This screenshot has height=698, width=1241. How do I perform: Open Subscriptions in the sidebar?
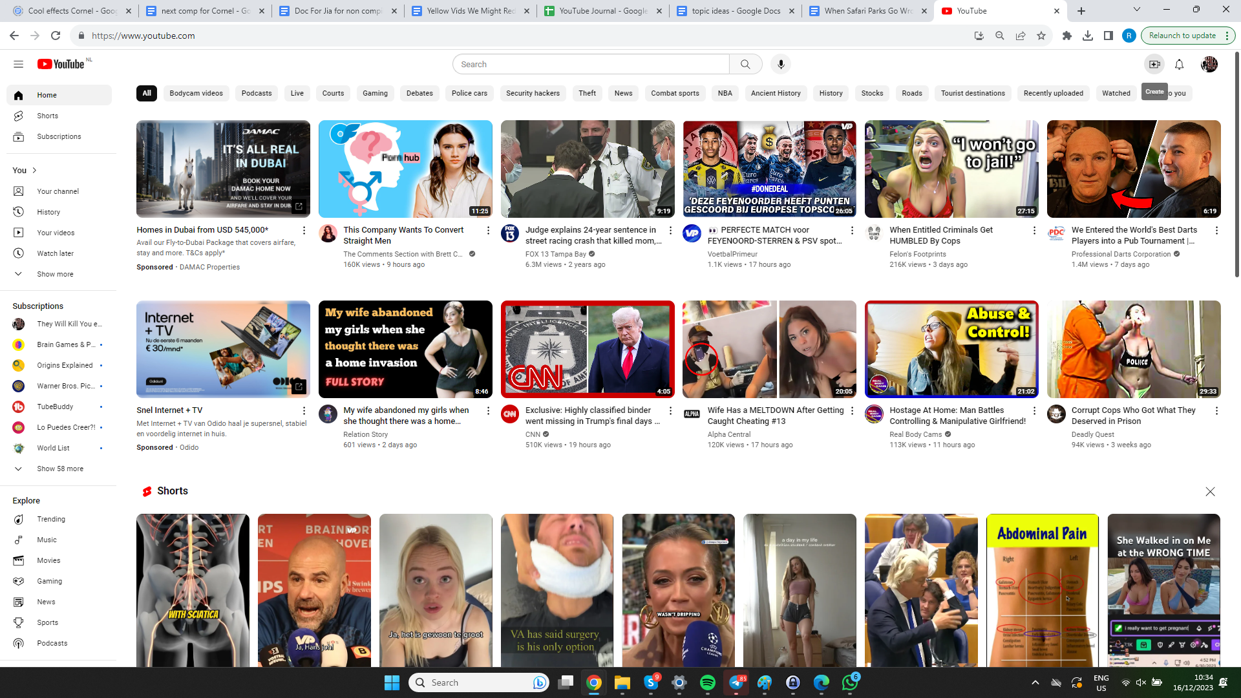click(59, 136)
